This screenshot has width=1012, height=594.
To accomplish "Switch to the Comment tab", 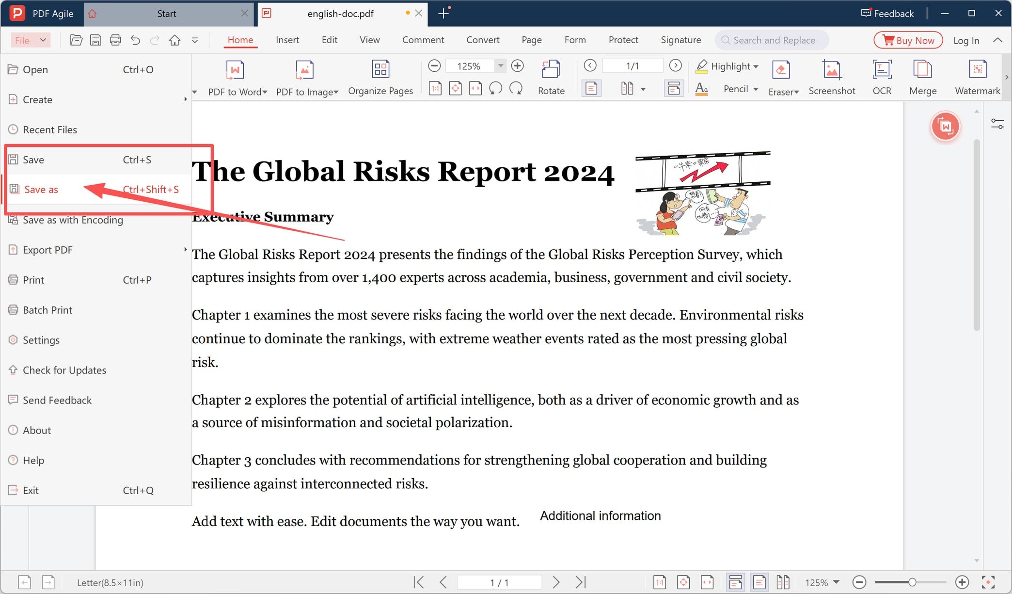I will (423, 40).
